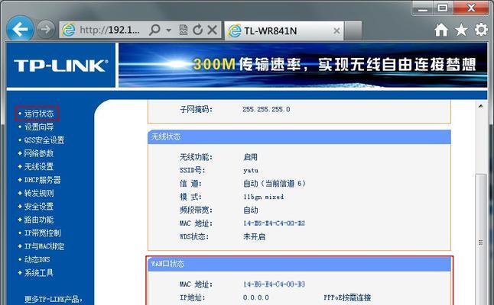Go back with the browser Back arrow

(21, 29)
